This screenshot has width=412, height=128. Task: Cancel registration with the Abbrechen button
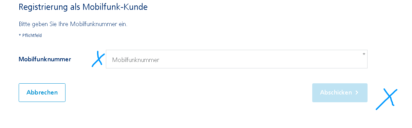click(x=42, y=92)
